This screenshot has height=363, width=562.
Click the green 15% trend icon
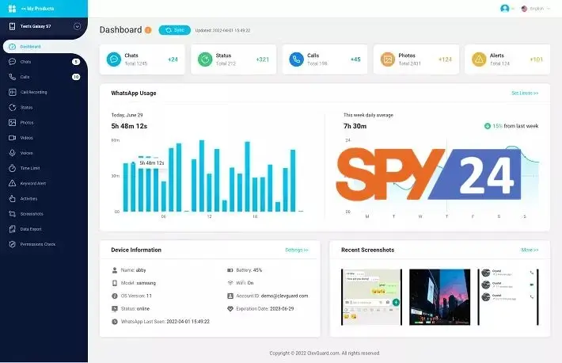click(x=488, y=126)
